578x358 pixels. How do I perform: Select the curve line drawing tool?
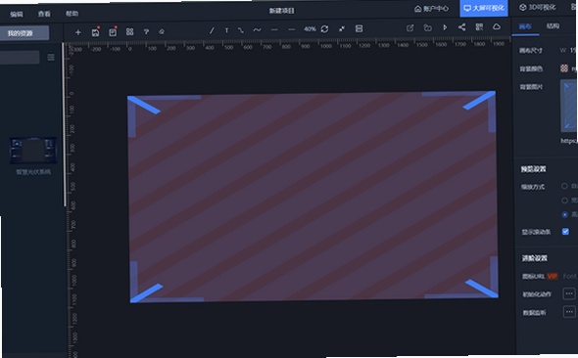point(257,29)
